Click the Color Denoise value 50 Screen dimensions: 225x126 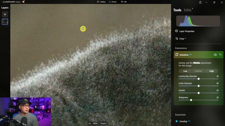pos(217,83)
